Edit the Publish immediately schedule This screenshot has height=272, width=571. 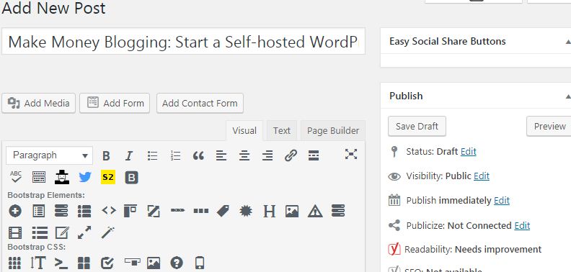pos(502,200)
